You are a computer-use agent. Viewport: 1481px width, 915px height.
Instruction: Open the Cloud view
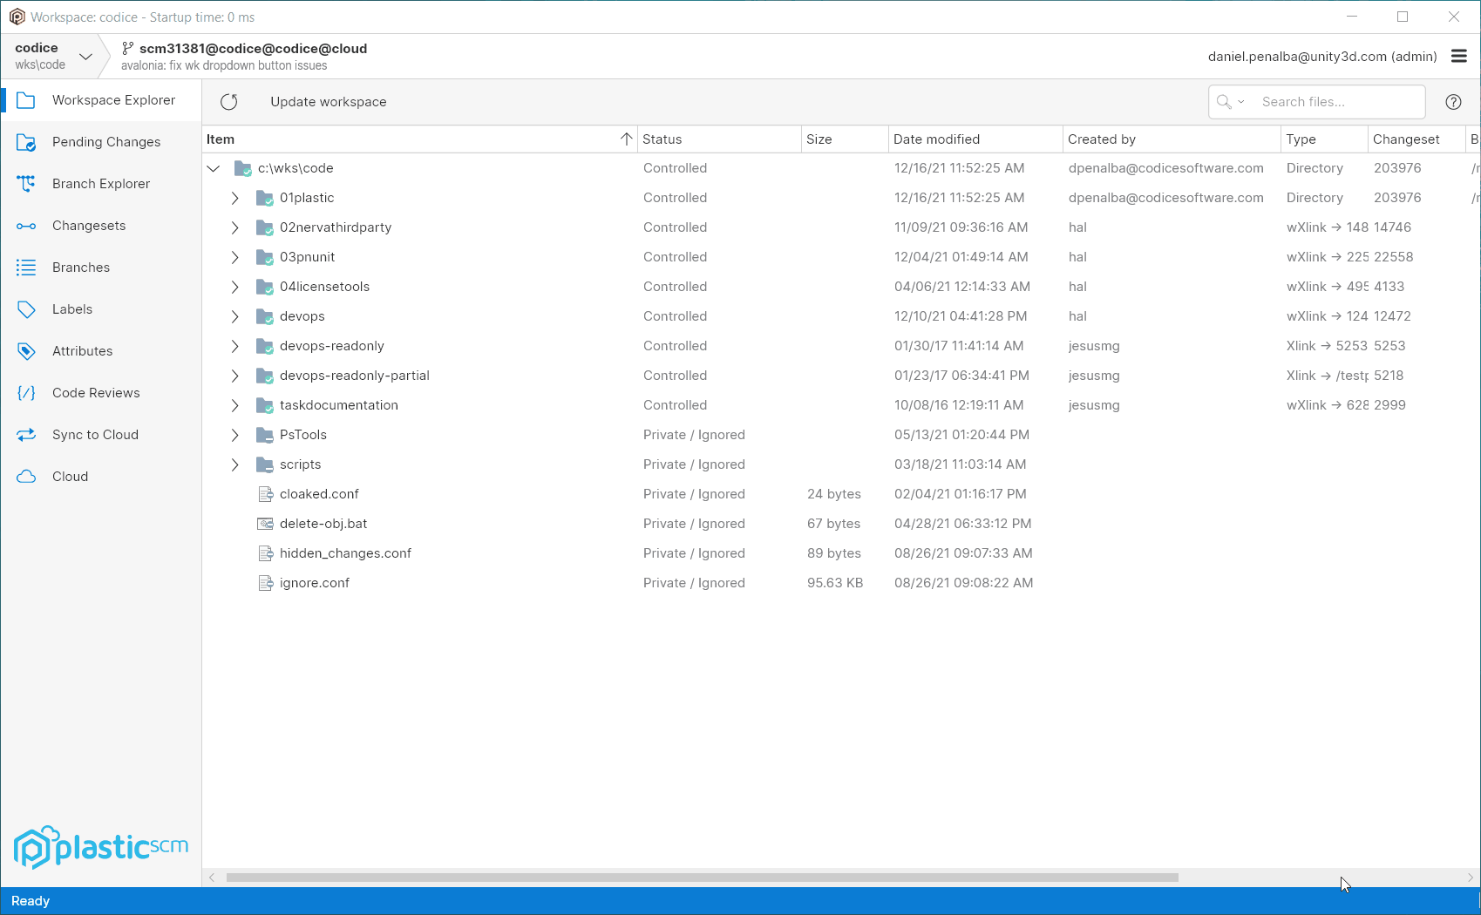tap(70, 476)
